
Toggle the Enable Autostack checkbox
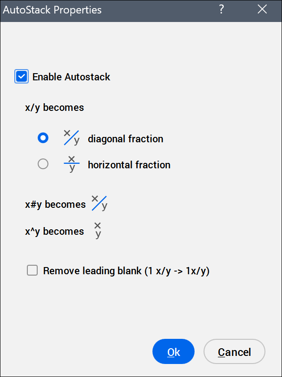[22, 77]
